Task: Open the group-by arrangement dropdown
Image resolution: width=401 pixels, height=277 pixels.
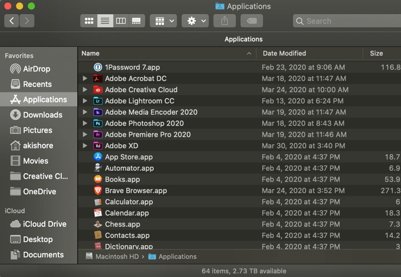Action: point(163,21)
